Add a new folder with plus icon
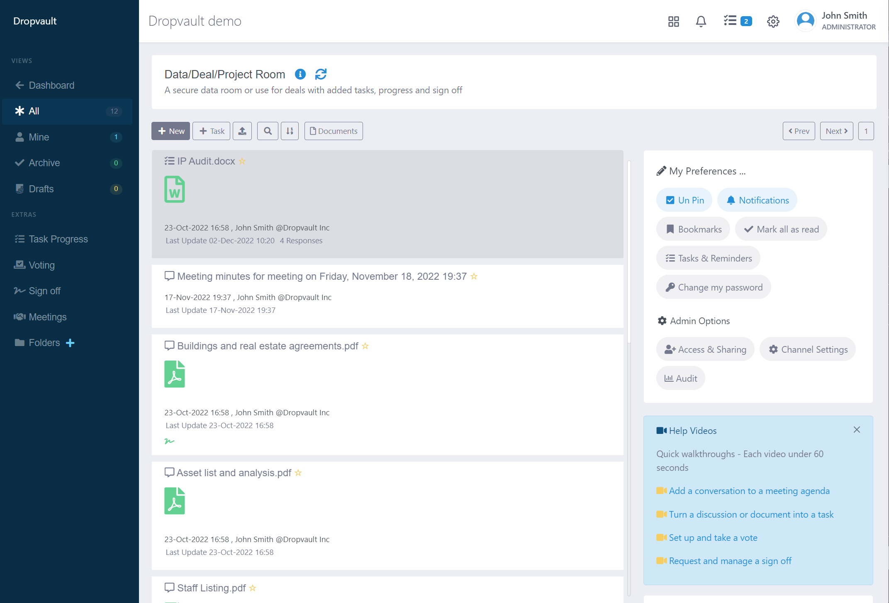 [70, 343]
